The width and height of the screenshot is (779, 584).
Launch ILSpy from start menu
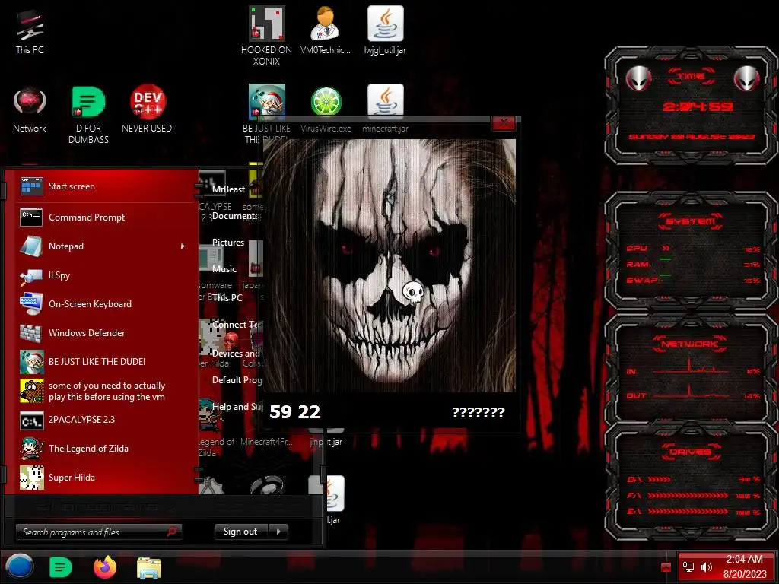105,275
